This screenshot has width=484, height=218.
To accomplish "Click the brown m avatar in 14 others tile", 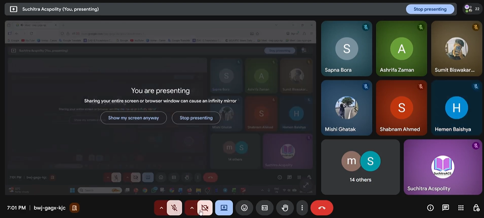I will 351,161.
